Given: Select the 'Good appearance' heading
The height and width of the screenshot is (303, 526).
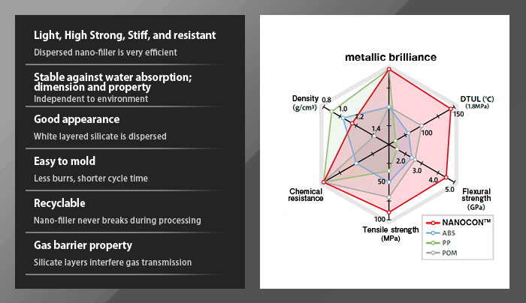Looking at the screenshot, I should [x=77, y=119].
